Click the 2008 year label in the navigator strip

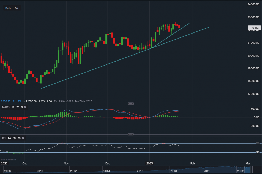point(7,171)
